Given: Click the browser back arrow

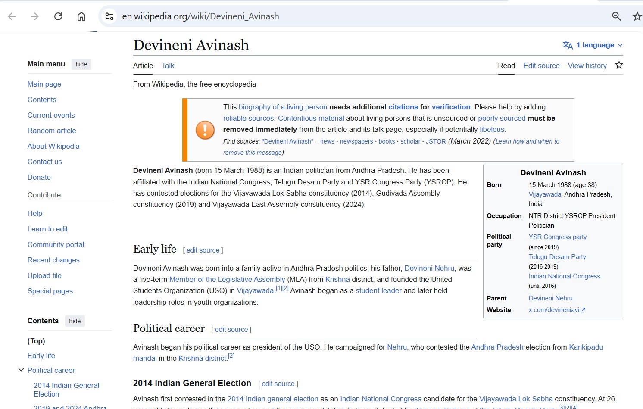Looking at the screenshot, I should (x=12, y=16).
